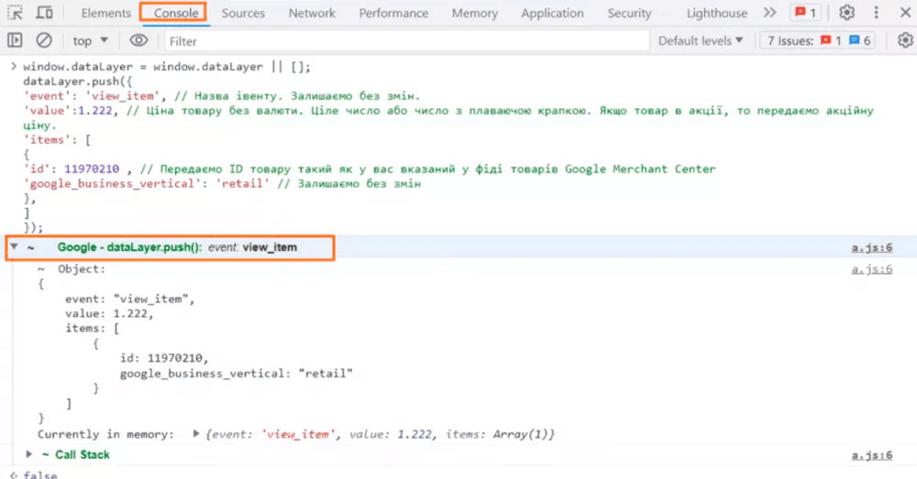Viewport: 917px width, 479px height.
Task: Click the 'Object:' label in console output
Action: coord(82,268)
